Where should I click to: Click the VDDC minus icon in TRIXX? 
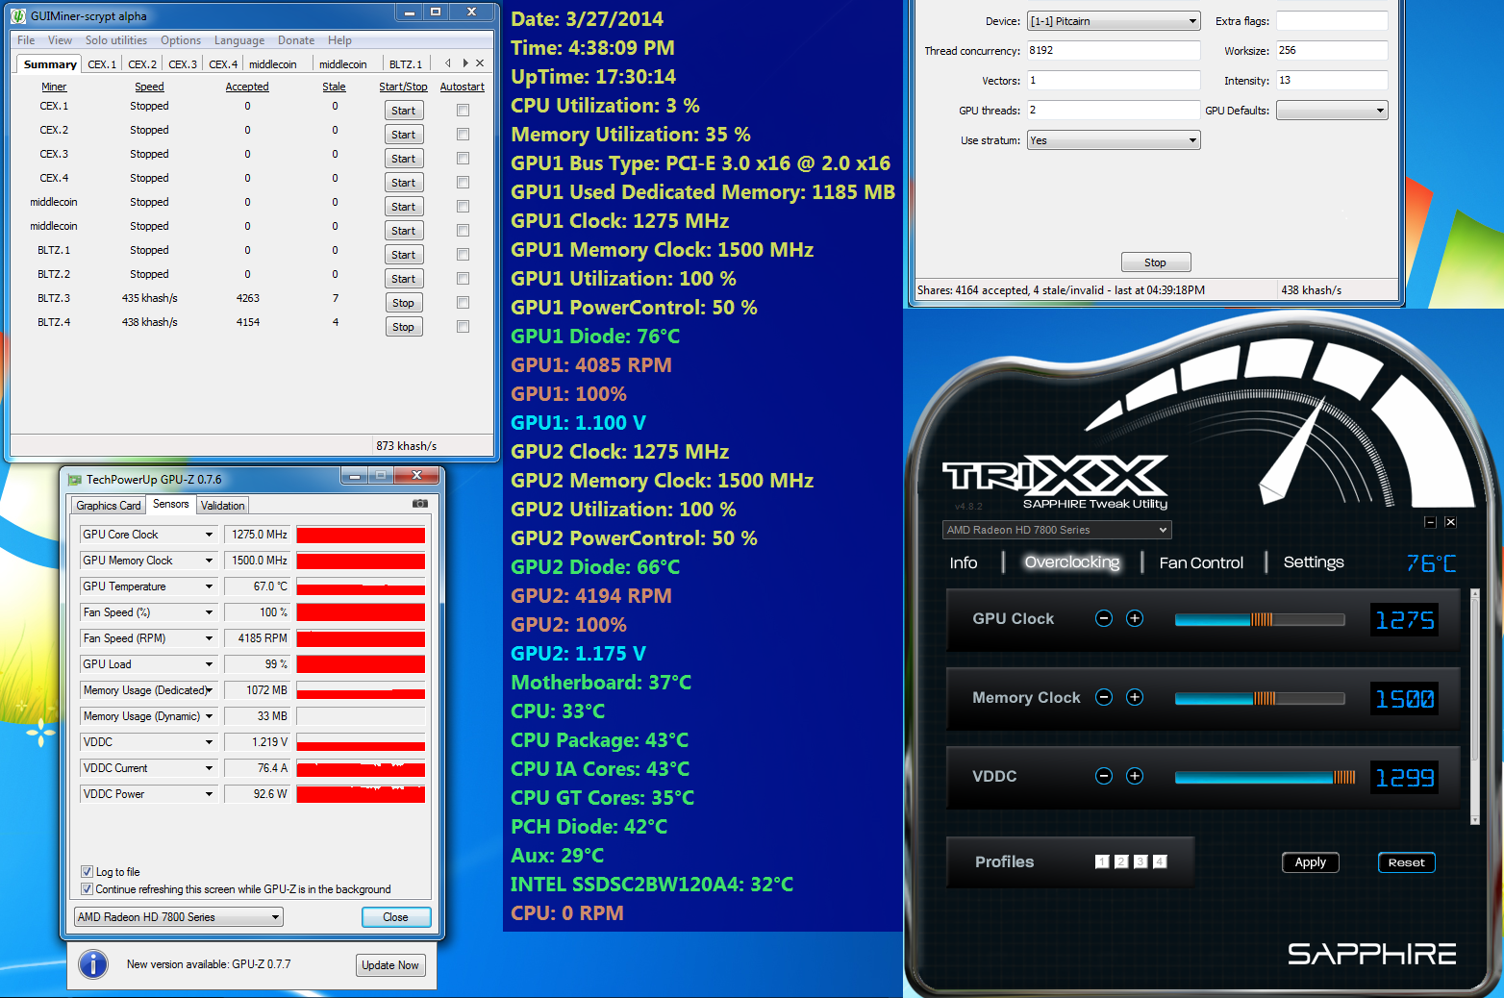coord(1104,776)
